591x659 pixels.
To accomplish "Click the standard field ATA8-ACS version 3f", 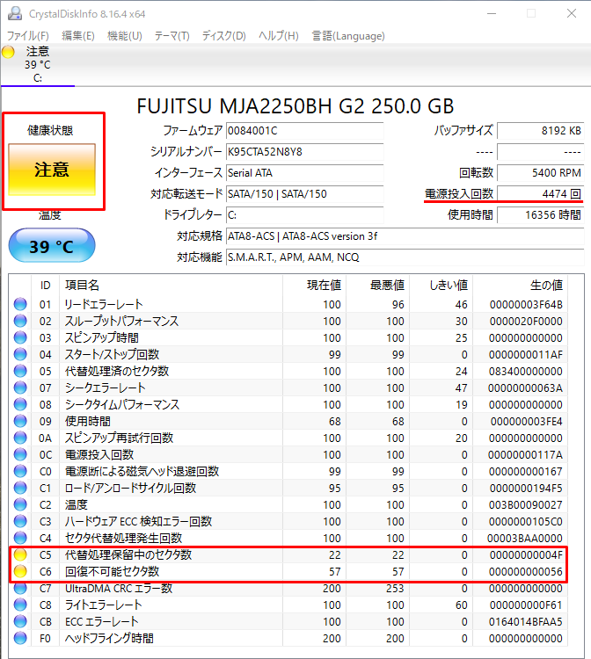I will 405,236.
